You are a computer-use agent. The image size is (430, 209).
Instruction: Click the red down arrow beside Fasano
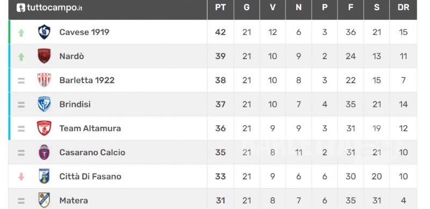[x=21, y=177]
